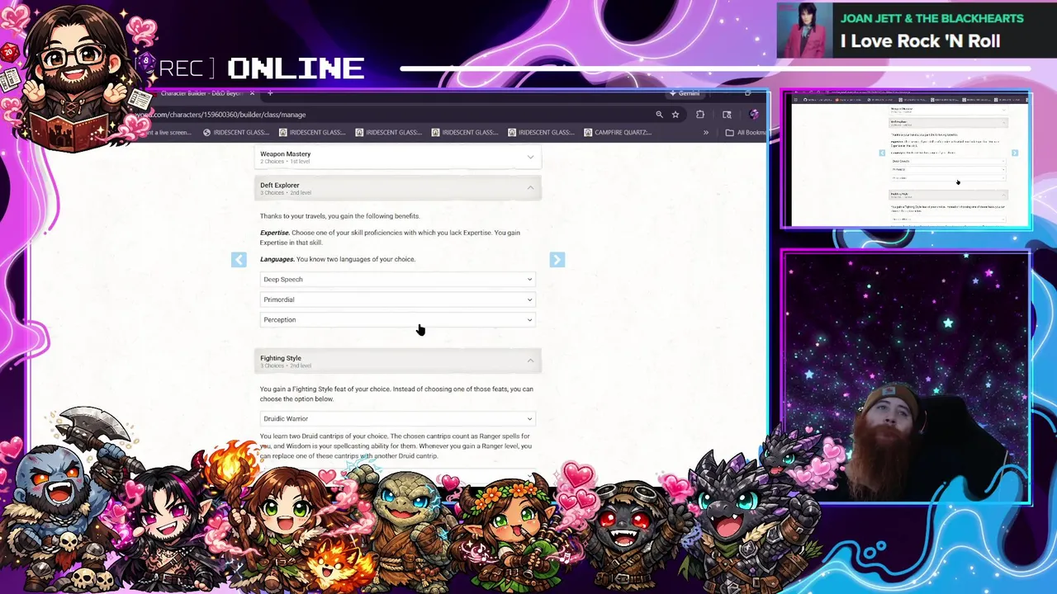This screenshot has height=594, width=1057.
Task: Go to next builder step arrow
Action: point(557,260)
